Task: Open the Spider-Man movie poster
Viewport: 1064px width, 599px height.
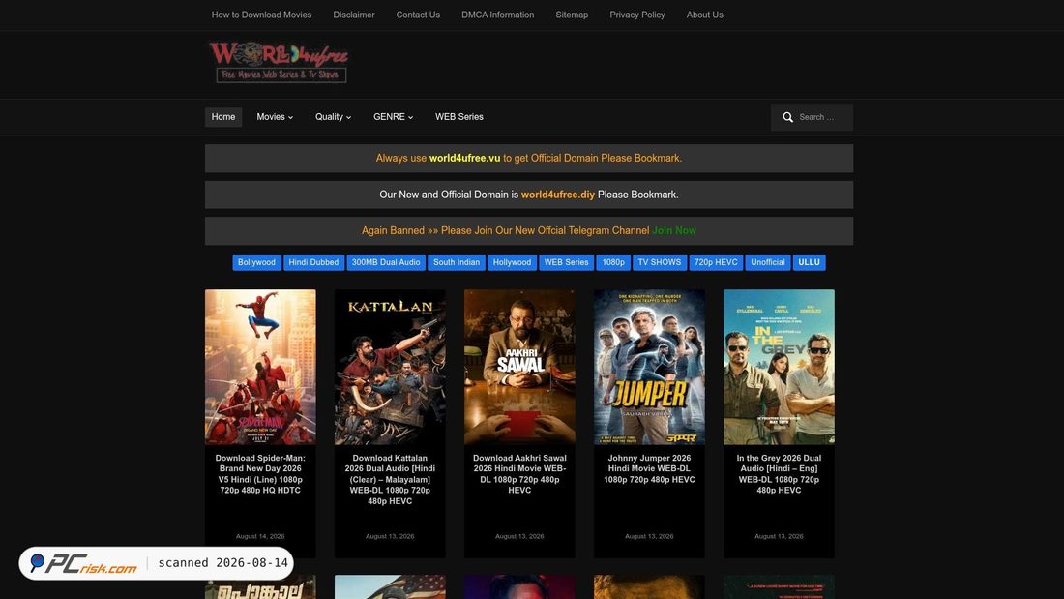Action: 260,368
